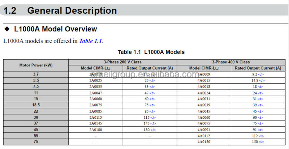Click model cell 2A0060

coord(96,99)
